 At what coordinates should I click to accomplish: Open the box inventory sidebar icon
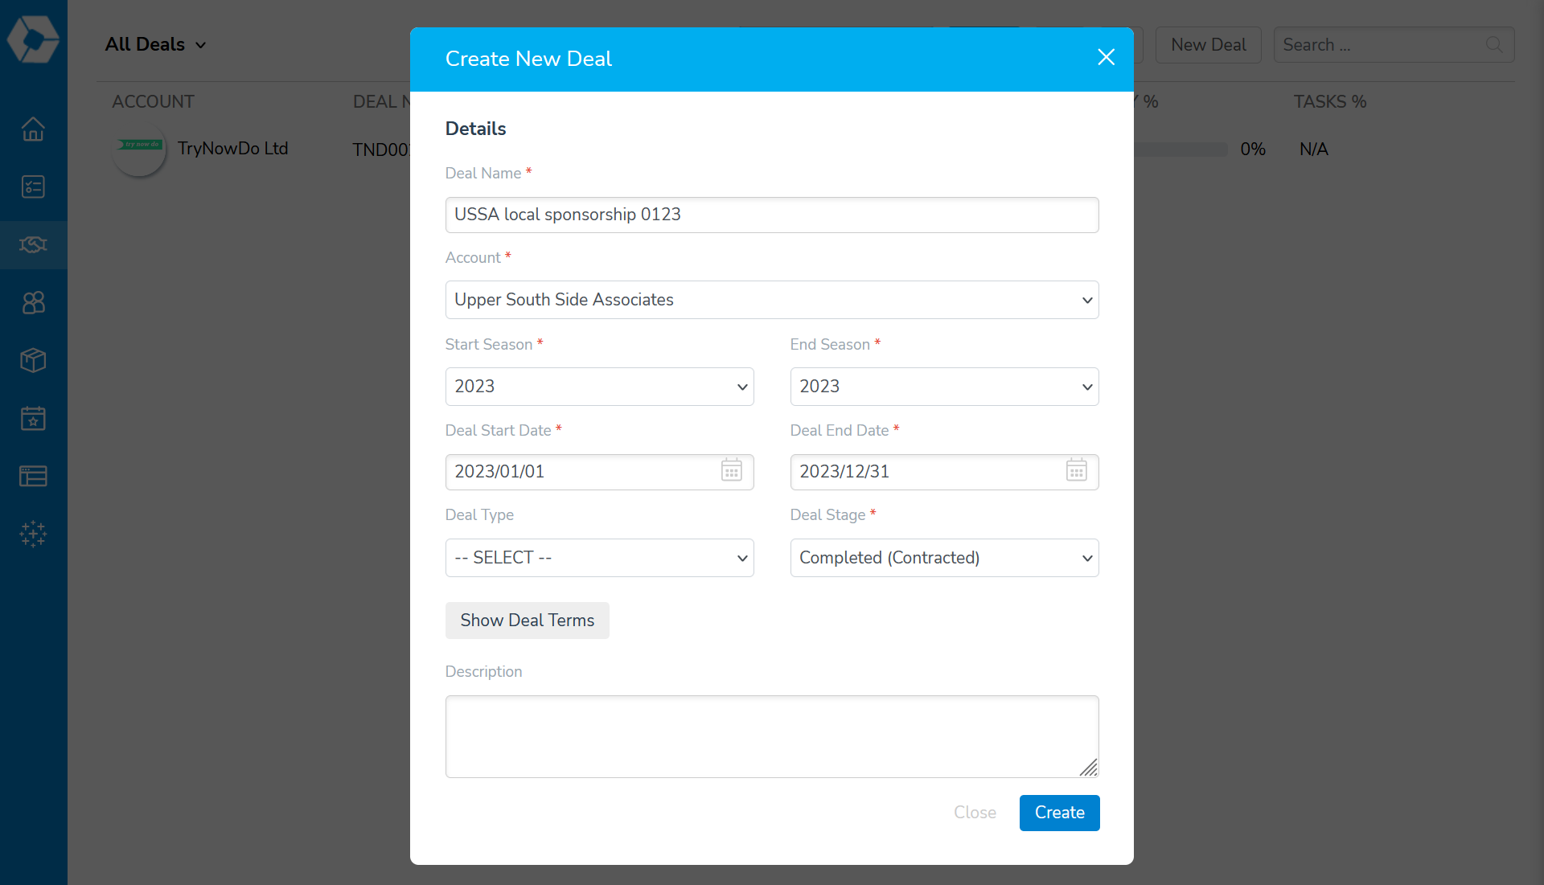(33, 360)
